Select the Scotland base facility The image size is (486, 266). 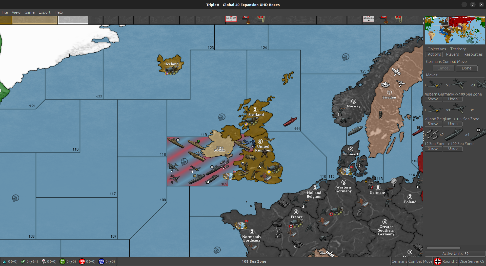click(x=252, y=121)
